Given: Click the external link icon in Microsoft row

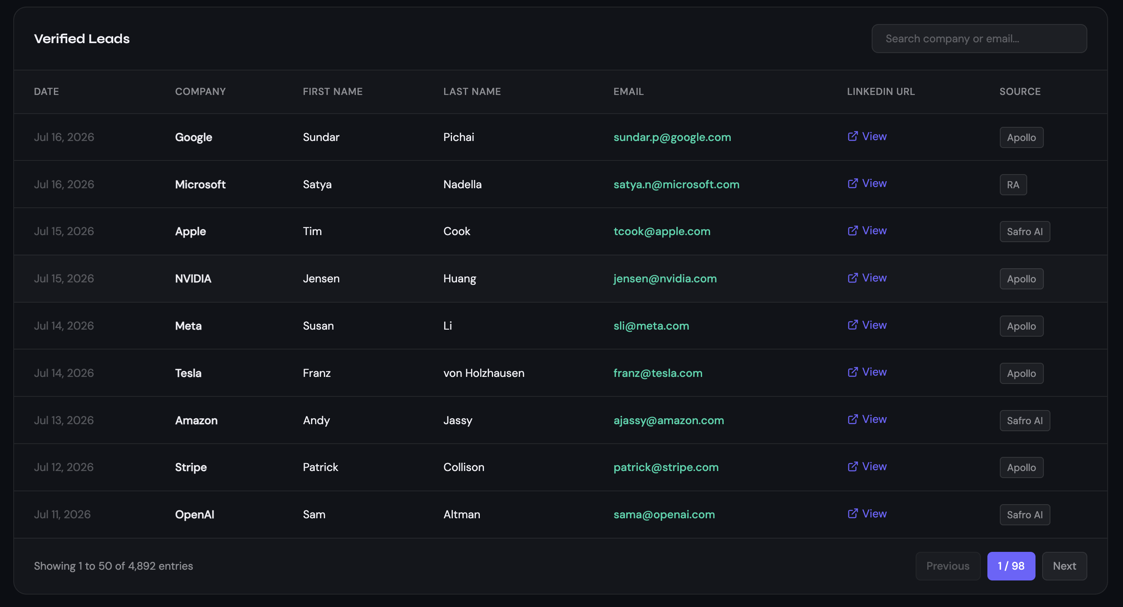Looking at the screenshot, I should (852, 183).
